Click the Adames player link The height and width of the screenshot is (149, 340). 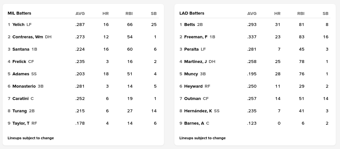(21, 74)
